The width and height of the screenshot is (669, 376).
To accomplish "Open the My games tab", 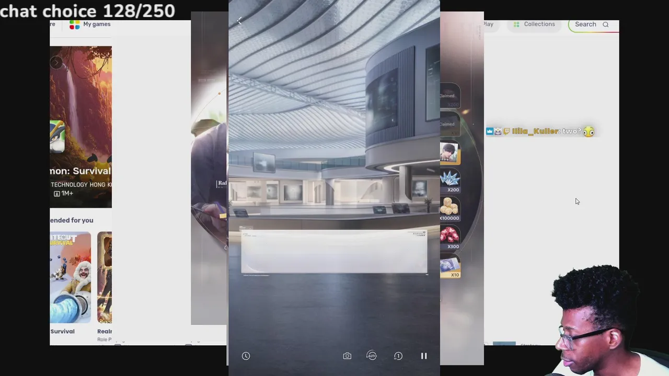I will pos(90,25).
